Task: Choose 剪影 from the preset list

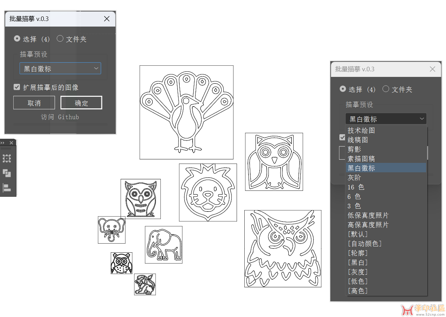Action: point(386,149)
